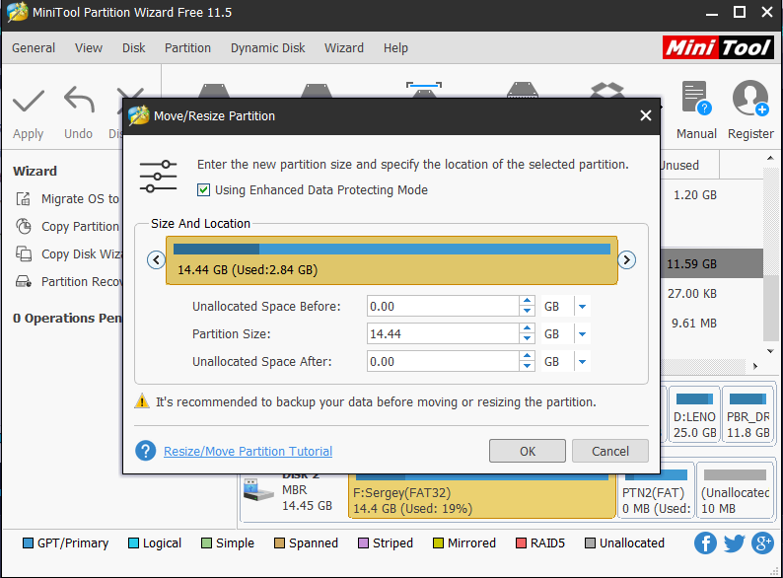783x578 pixels.
Task: Click the 27.00 KB unused cell
Action: [x=692, y=293]
